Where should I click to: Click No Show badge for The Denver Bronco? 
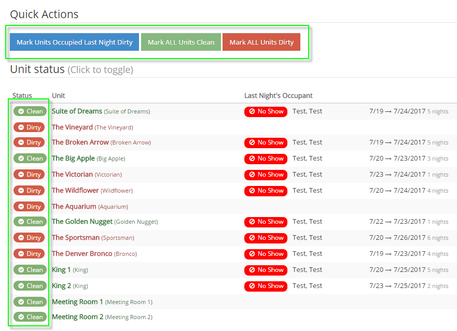tap(266, 254)
